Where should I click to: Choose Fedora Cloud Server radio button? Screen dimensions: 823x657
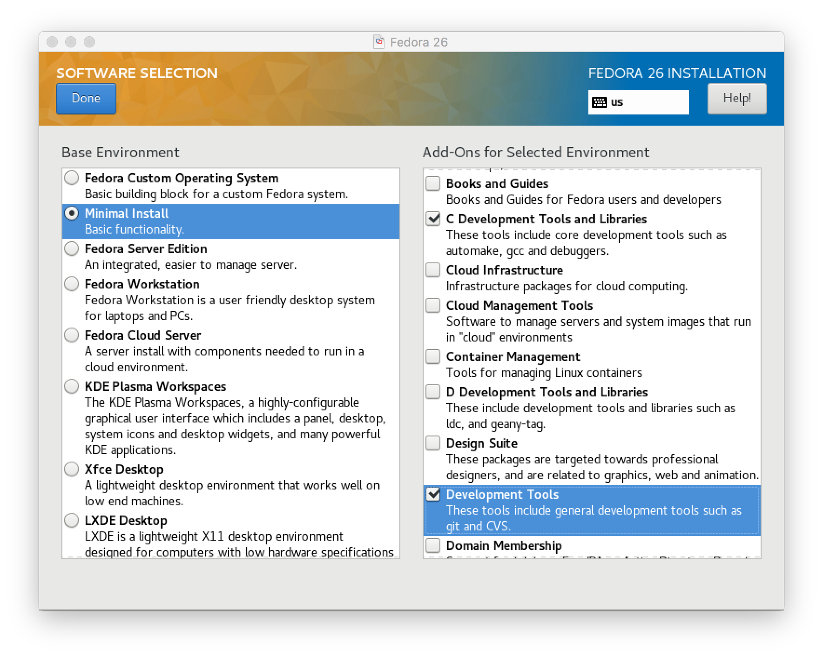[x=72, y=335]
